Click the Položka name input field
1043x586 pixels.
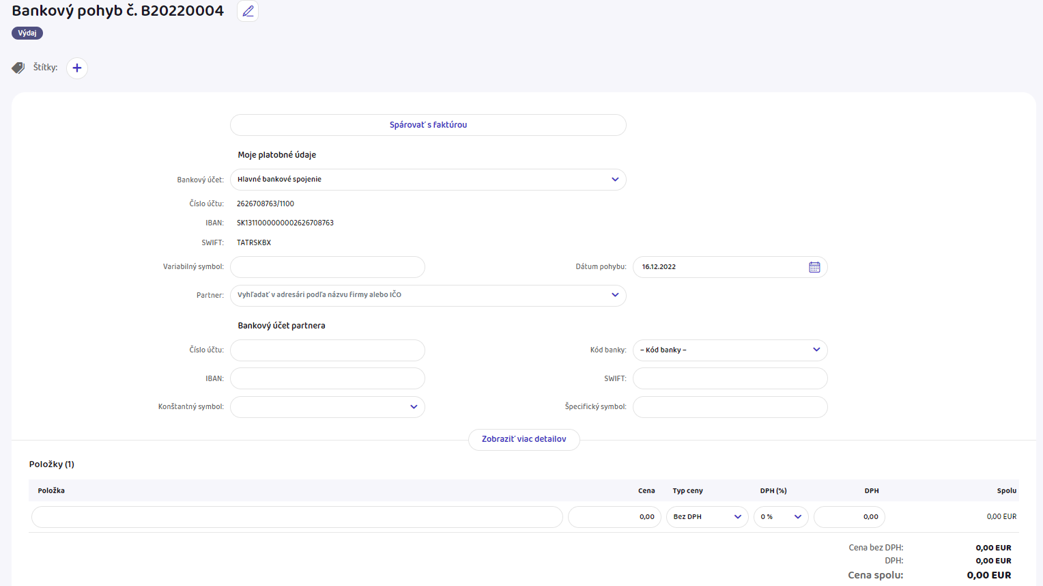pyautogui.click(x=297, y=517)
